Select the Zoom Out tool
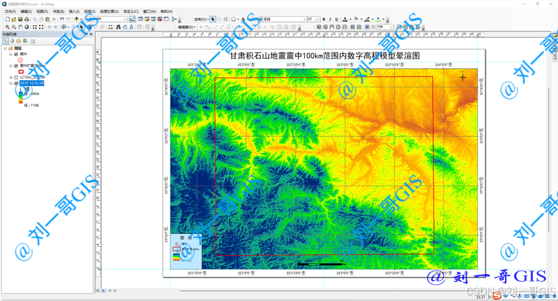This screenshot has width=558, height=301. 13,27
